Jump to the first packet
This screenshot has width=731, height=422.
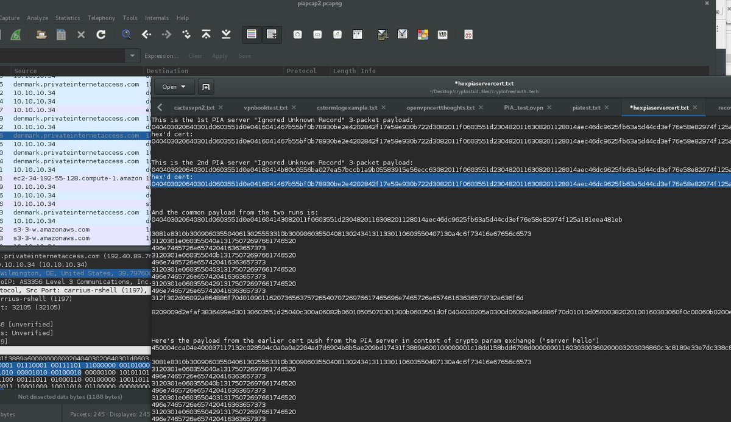[206, 35]
